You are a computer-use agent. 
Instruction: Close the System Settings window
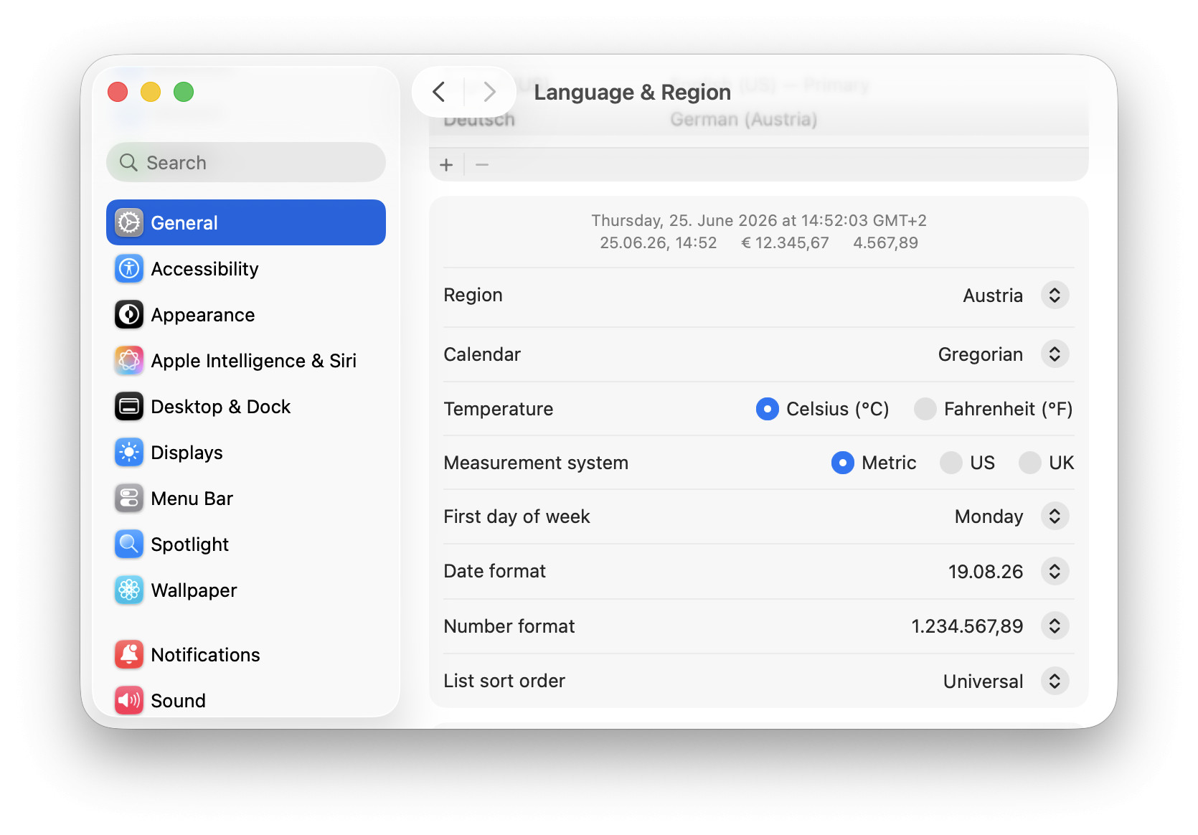point(118,92)
